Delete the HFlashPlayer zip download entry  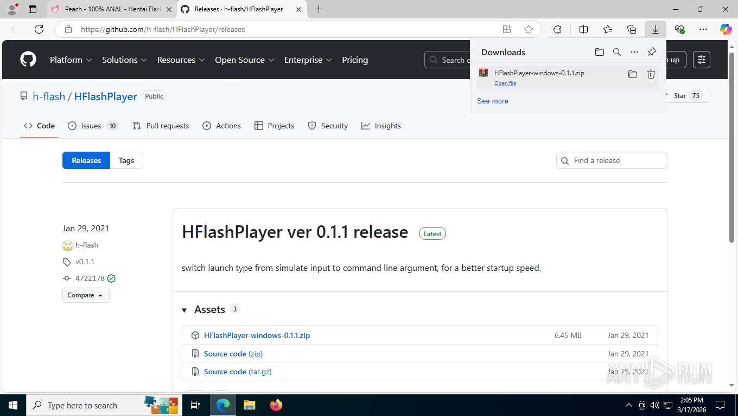651,74
